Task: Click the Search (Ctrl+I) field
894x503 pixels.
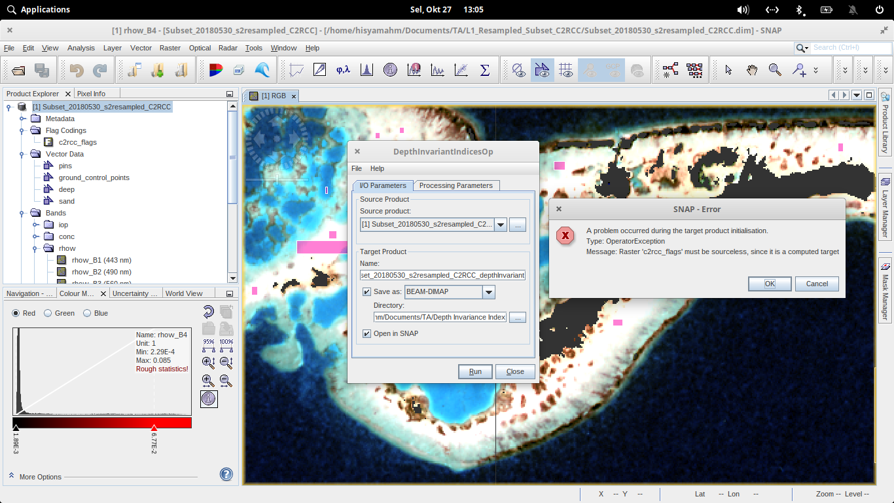Action: click(851, 48)
